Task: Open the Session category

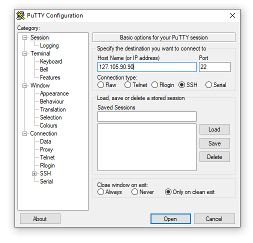Action: (39, 37)
